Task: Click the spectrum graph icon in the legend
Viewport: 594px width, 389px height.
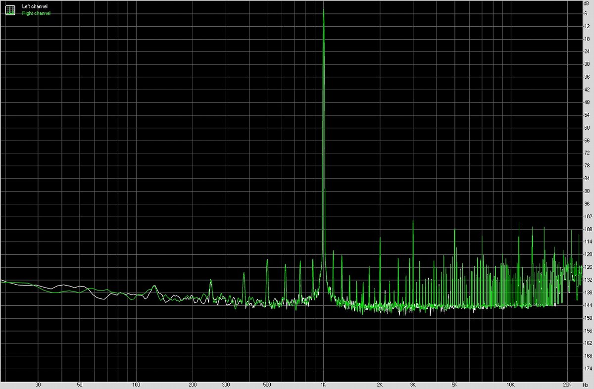Action: point(10,9)
